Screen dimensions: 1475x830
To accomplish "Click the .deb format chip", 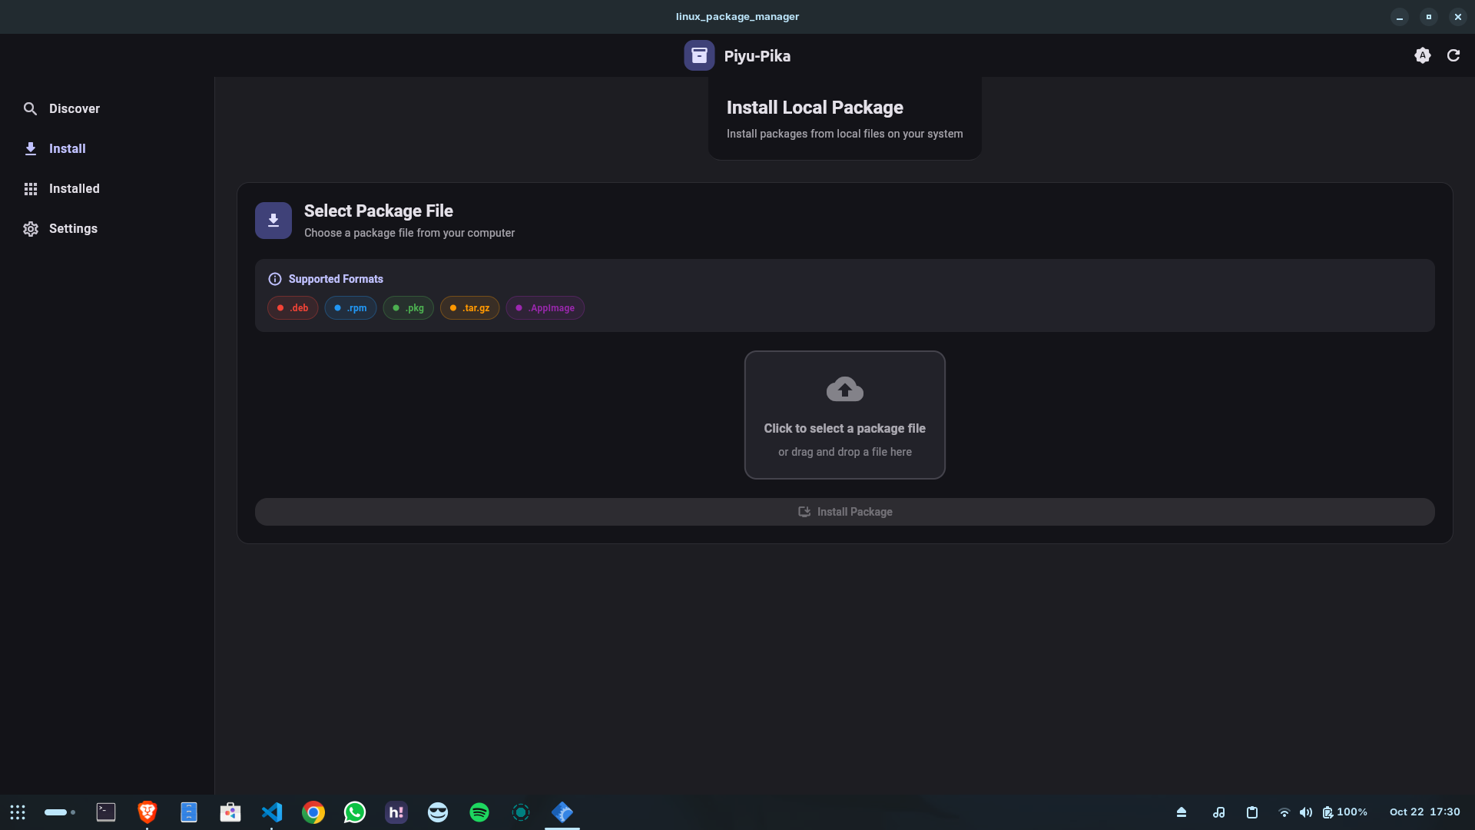I will 293,308.
